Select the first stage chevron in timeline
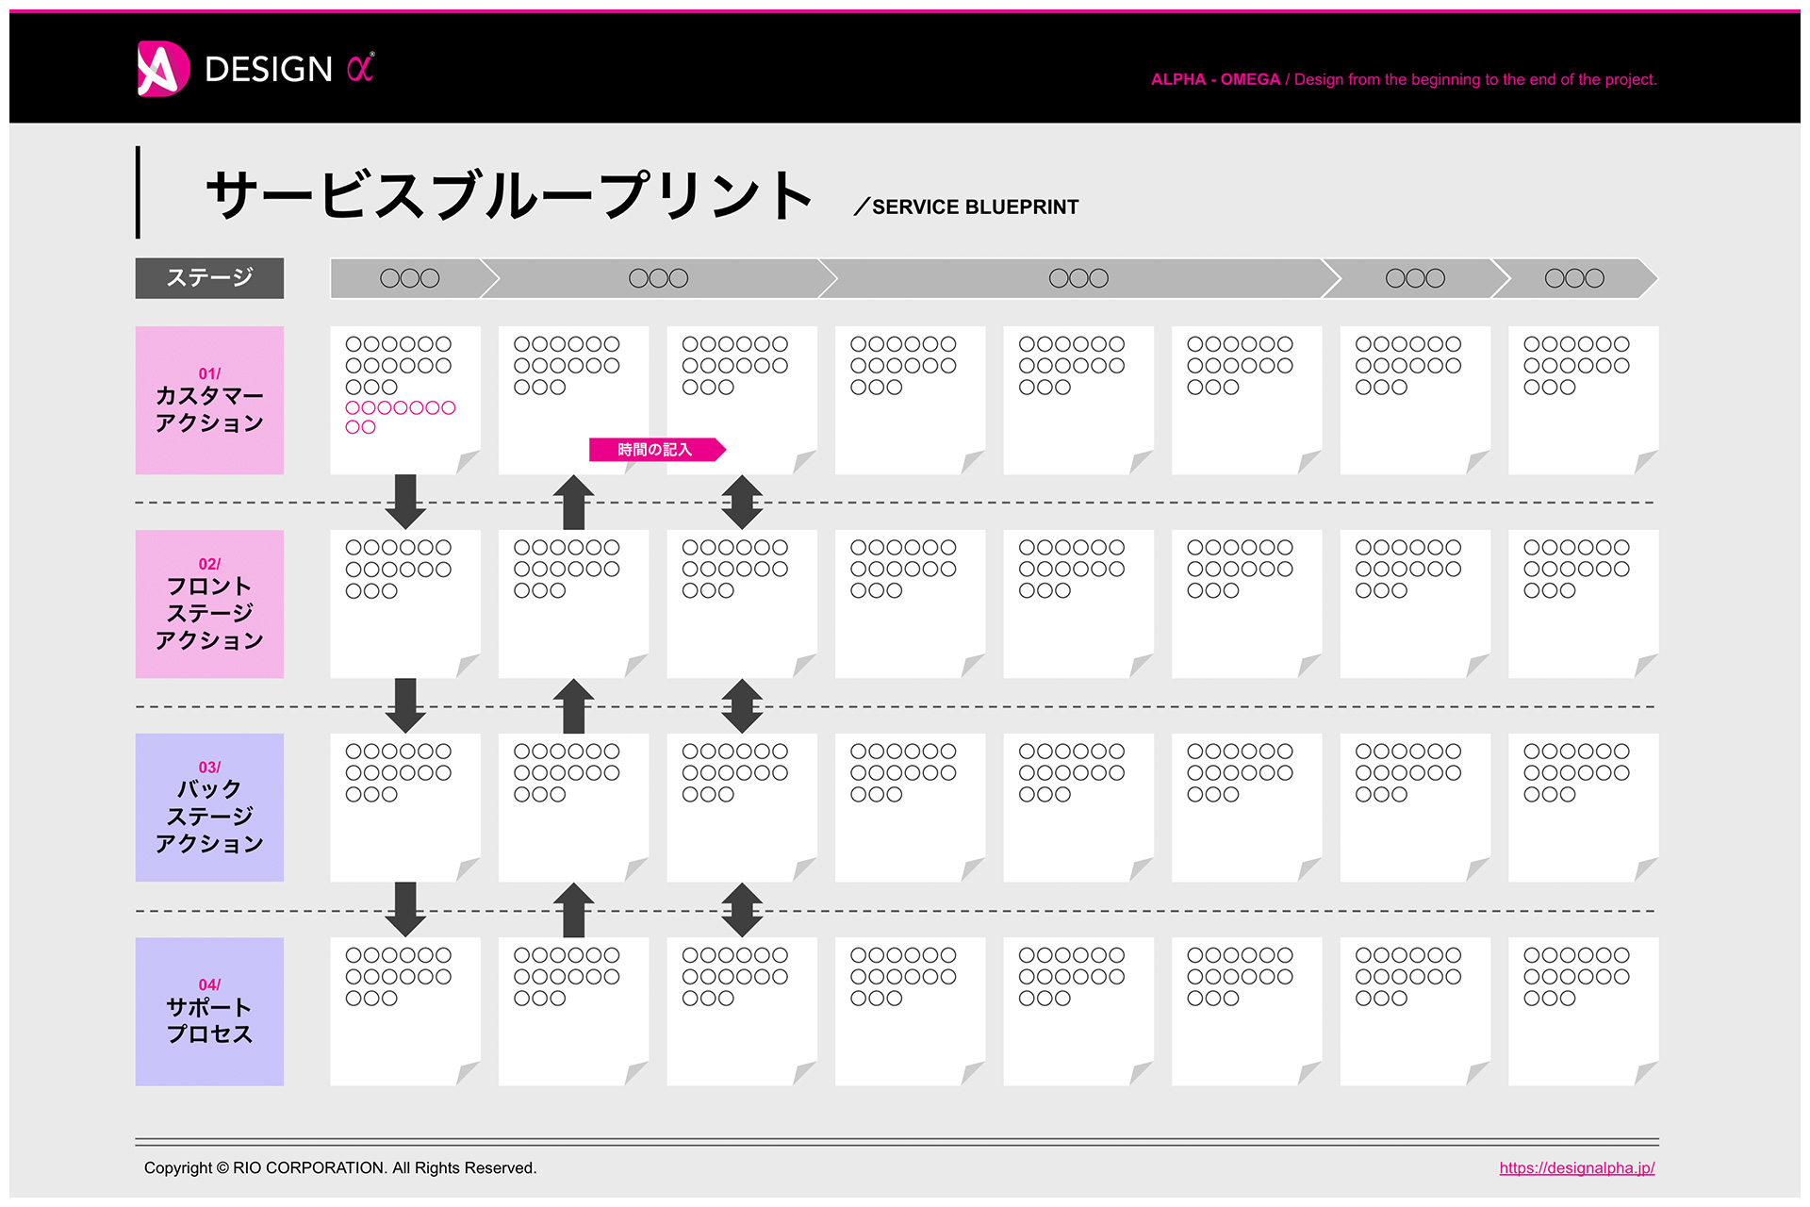This screenshot has height=1207, width=1810. [414, 278]
